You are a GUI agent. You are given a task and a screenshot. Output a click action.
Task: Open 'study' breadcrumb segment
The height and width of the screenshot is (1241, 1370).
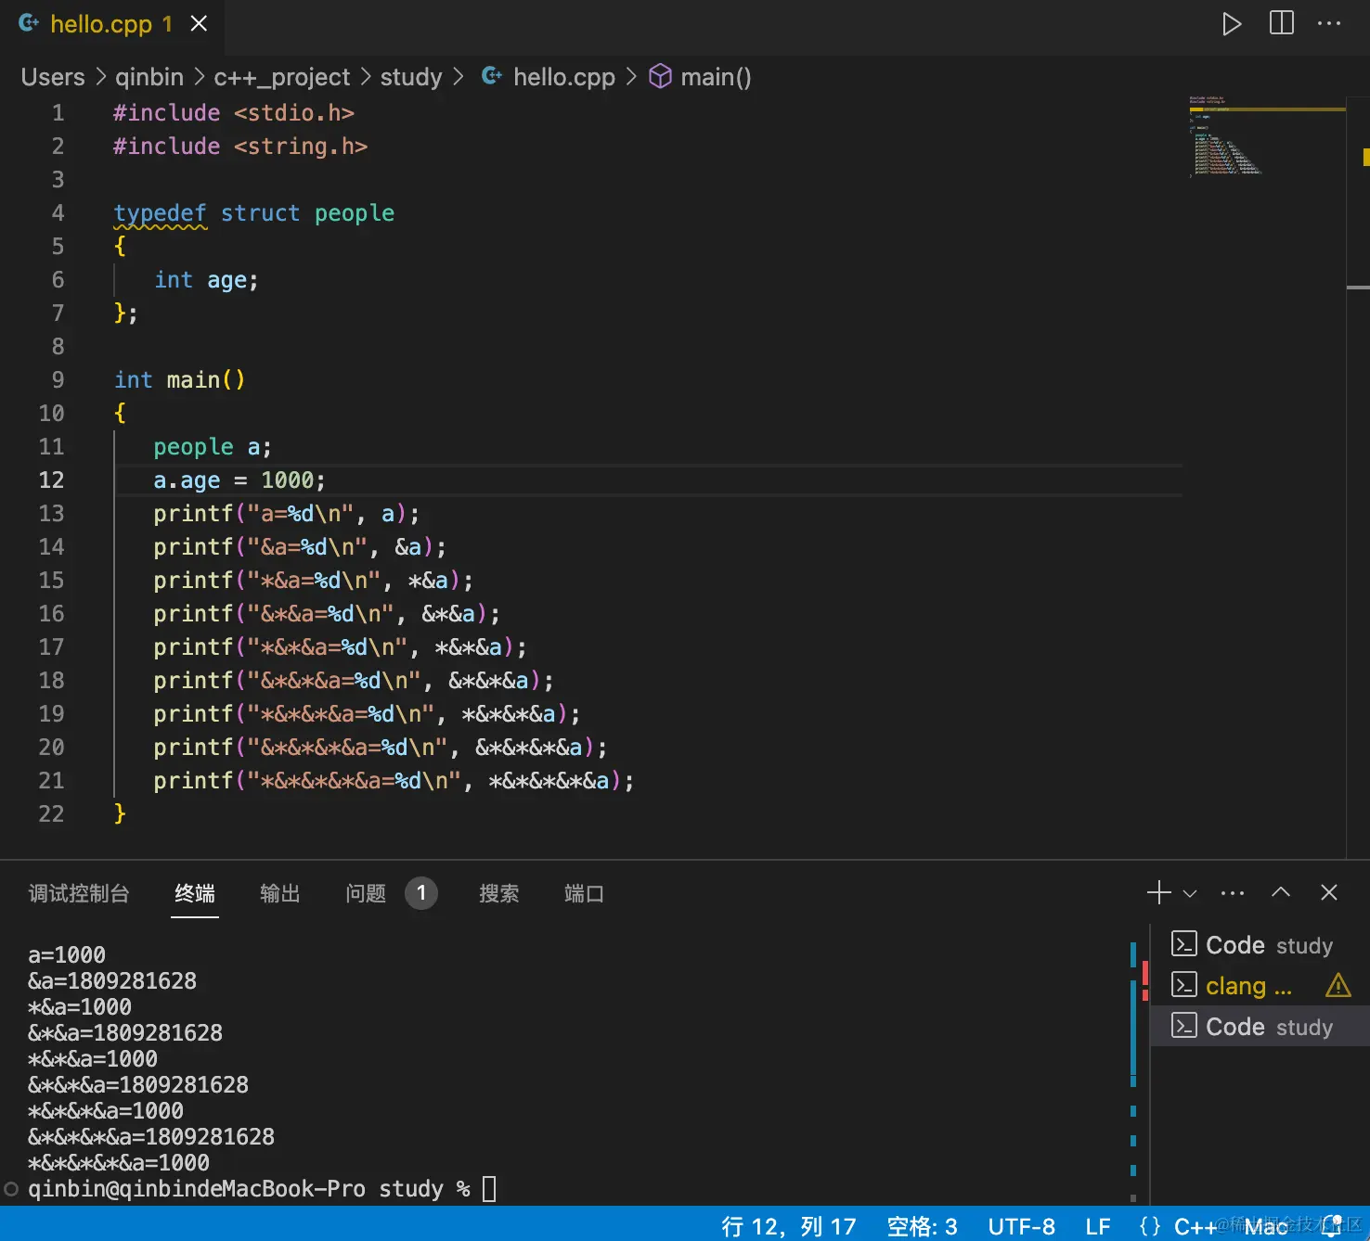[x=411, y=77]
